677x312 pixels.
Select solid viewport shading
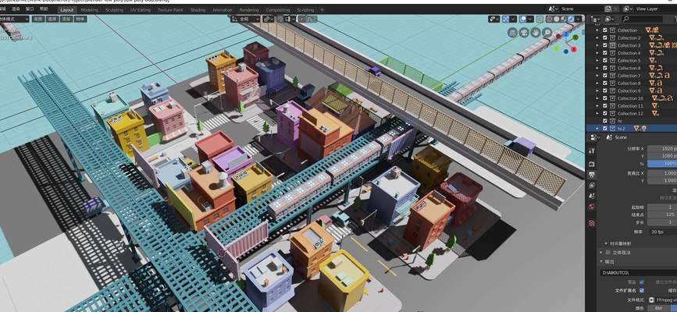pos(557,19)
